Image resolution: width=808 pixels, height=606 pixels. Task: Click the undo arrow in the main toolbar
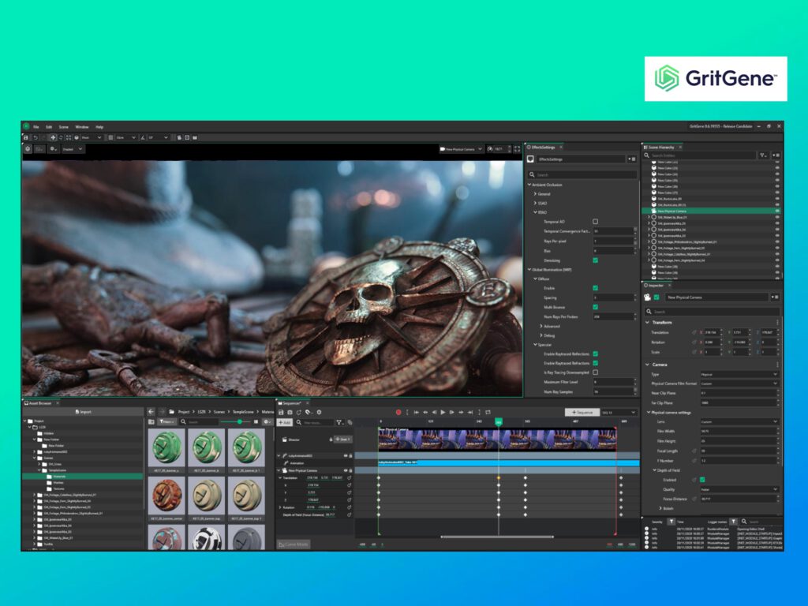pyautogui.click(x=36, y=137)
